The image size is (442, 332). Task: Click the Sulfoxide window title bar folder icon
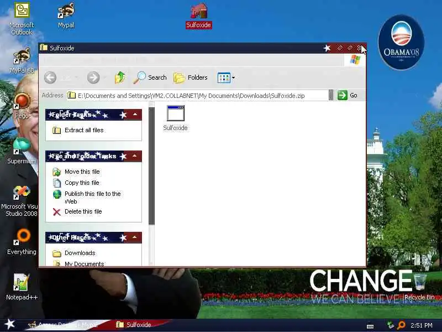(x=44, y=48)
